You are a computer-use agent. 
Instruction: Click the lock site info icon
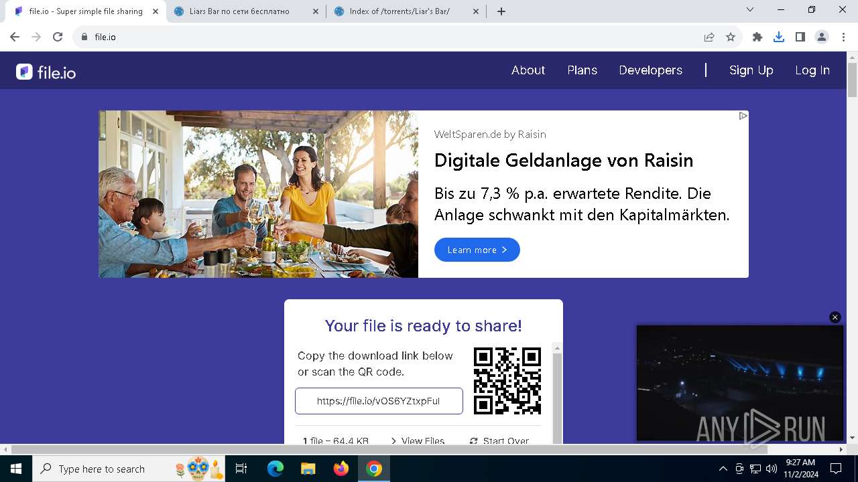click(84, 37)
